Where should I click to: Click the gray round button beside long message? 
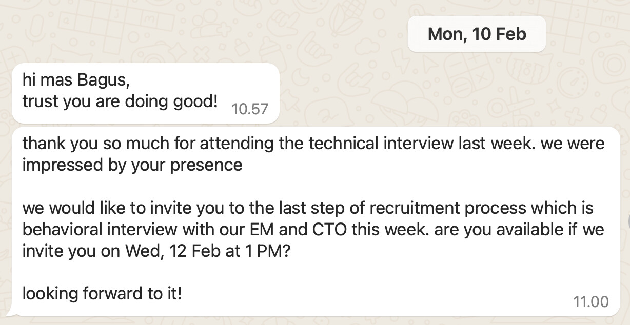(x=628, y=220)
